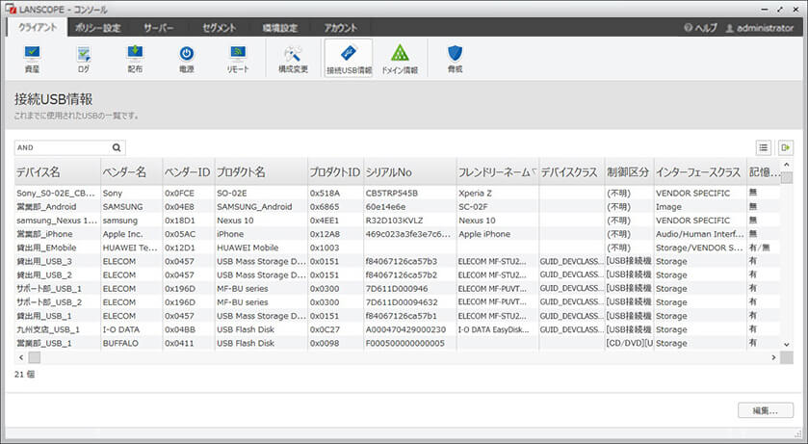Select the 接続USB情報 toolbar icon
Image resolution: width=808 pixels, height=444 pixels.
(x=349, y=59)
